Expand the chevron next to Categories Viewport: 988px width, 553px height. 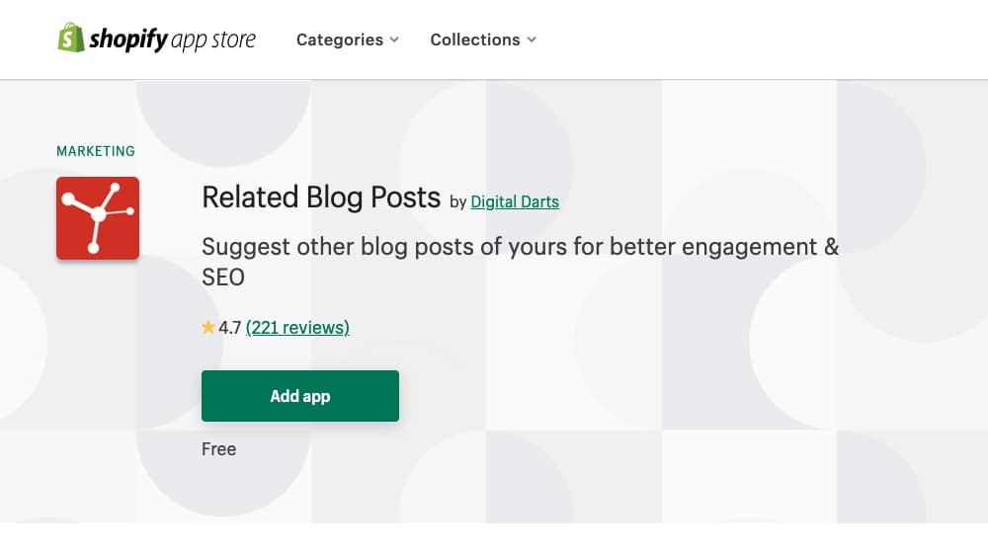point(394,39)
